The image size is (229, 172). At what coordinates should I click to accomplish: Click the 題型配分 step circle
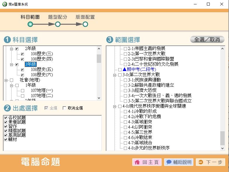pyautogui.click(x=58, y=24)
